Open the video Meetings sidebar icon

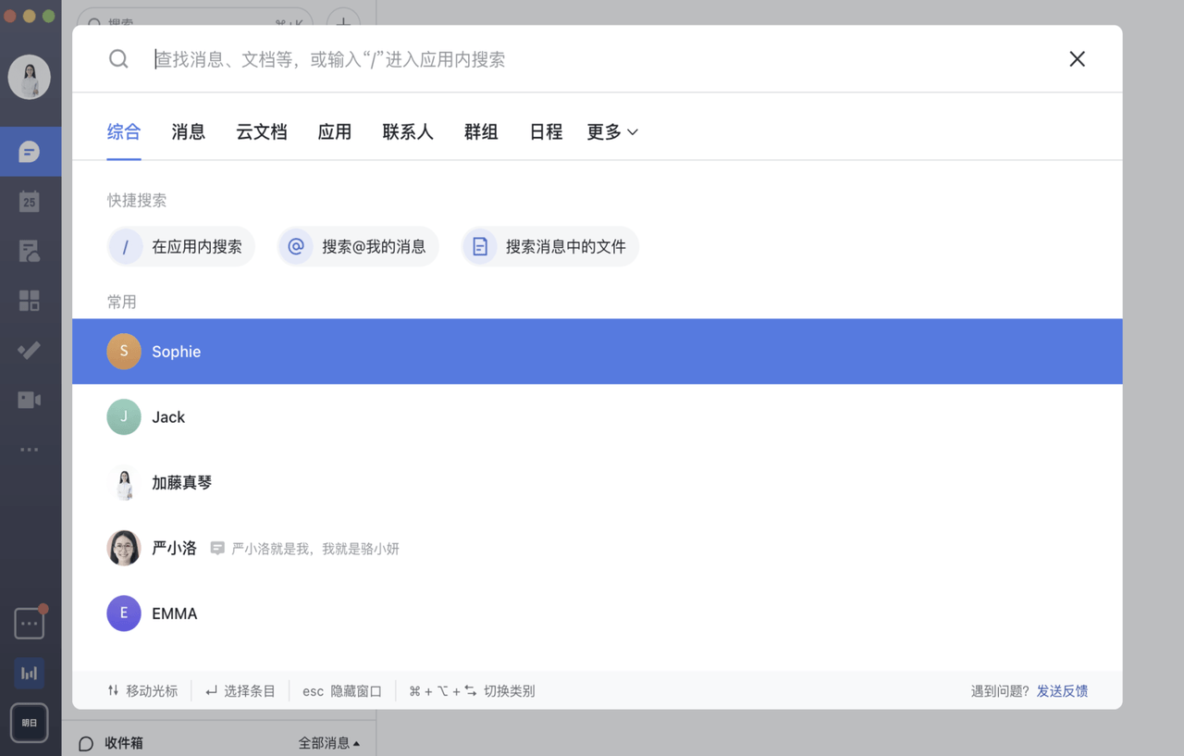(30, 400)
